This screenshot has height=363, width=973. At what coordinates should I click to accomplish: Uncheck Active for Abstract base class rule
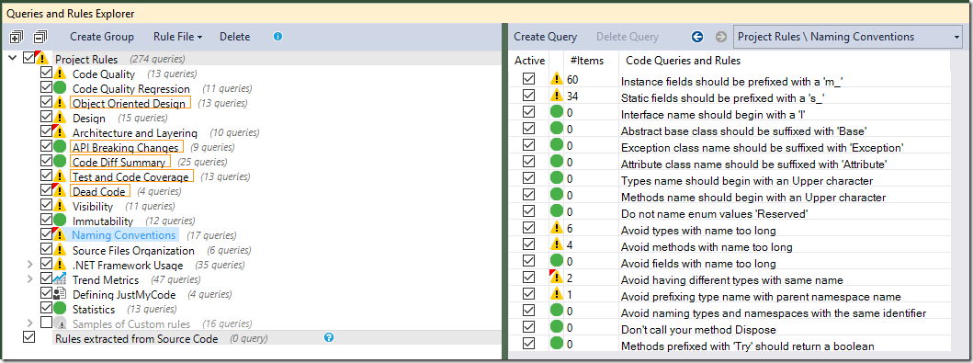[528, 129]
